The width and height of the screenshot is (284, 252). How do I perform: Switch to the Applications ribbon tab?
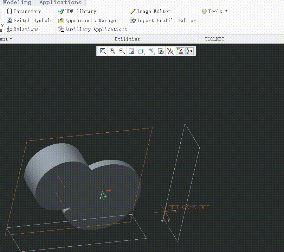60,2
